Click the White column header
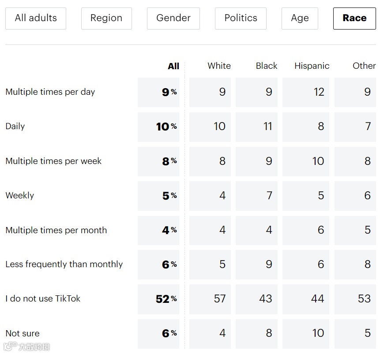The width and height of the screenshot is (380, 354). [219, 66]
